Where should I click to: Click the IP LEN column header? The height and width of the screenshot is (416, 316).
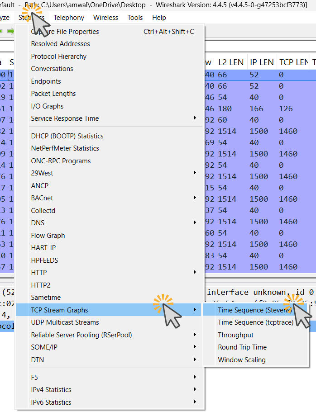(262, 62)
